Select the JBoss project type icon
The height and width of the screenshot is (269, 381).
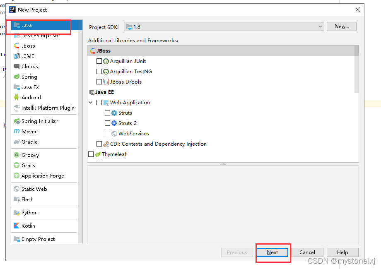pos(17,46)
